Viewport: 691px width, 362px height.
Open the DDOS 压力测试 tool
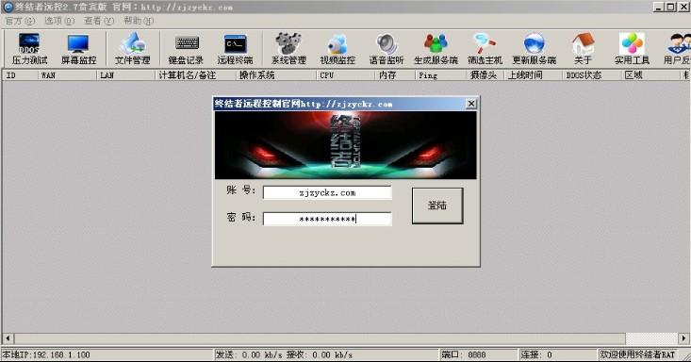[29, 49]
